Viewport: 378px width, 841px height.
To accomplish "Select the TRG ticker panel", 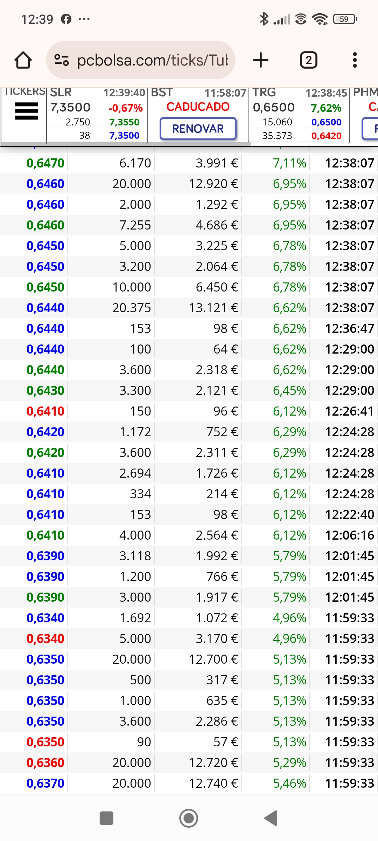I will (x=299, y=114).
